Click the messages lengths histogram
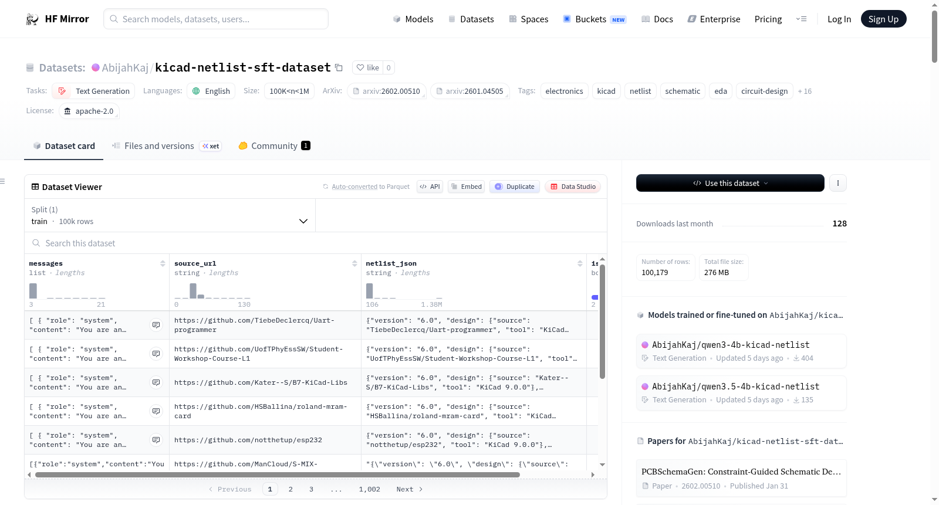The image size is (939, 505). pos(67,291)
